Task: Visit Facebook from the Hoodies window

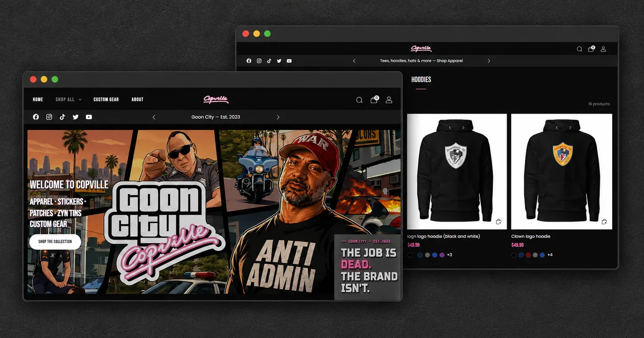Action: (249, 61)
